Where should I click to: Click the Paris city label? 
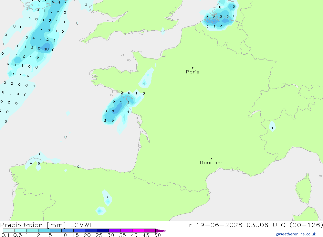(x=193, y=72)
